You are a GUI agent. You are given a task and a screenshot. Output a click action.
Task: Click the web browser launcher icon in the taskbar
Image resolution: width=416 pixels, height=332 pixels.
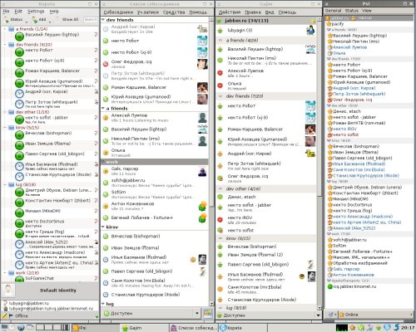tap(21, 328)
